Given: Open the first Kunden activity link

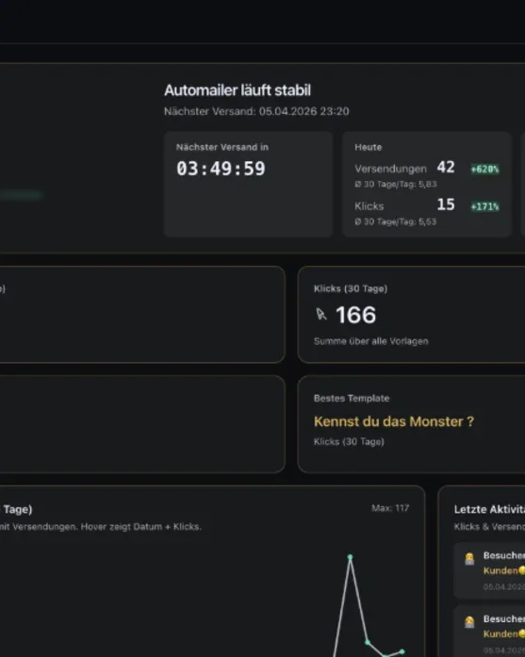Looking at the screenshot, I should pyautogui.click(x=504, y=570).
